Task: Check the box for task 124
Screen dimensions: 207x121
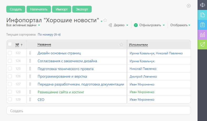Action: click(10, 61)
